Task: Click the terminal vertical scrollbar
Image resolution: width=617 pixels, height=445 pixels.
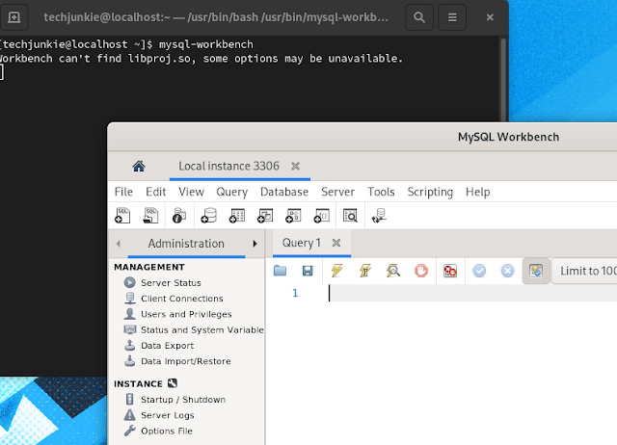Action: click(x=503, y=79)
